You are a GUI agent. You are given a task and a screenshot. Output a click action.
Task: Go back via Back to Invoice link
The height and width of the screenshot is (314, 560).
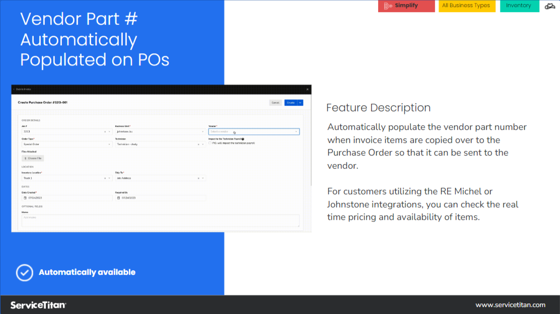pos(23,89)
